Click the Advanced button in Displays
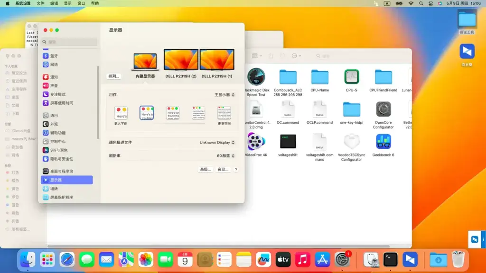486x273 pixels. (205, 169)
